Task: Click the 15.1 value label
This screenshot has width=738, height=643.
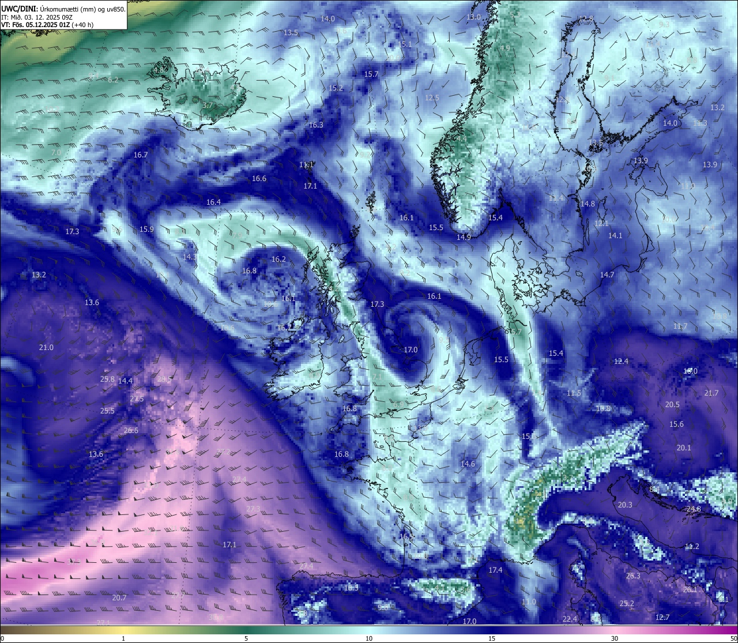Action: [x=405, y=44]
